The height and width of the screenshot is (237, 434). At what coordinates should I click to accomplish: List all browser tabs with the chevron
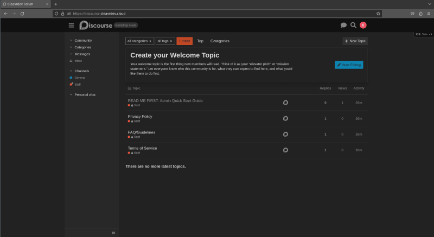pos(430,4)
